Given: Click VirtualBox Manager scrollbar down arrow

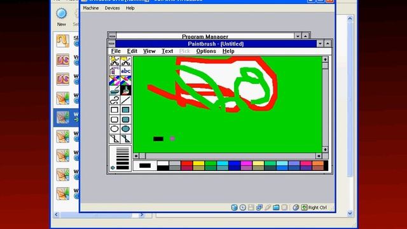Looking at the screenshot, I should coord(350,214).
